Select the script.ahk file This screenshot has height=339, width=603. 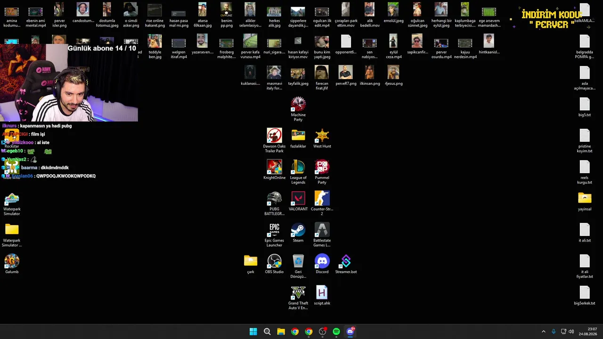(x=322, y=295)
